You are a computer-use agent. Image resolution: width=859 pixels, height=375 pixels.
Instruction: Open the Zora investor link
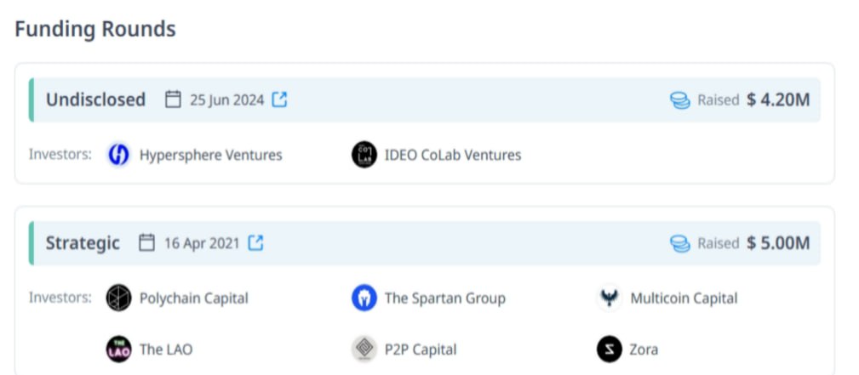(644, 349)
